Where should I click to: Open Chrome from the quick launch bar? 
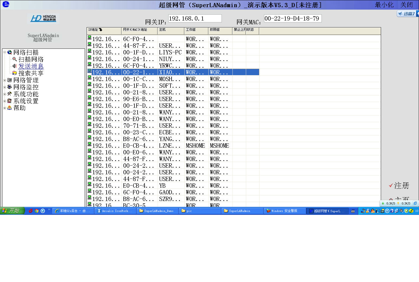pos(37,211)
